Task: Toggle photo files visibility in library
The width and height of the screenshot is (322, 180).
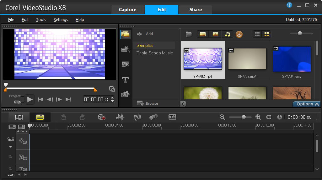Action: [215, 34]
